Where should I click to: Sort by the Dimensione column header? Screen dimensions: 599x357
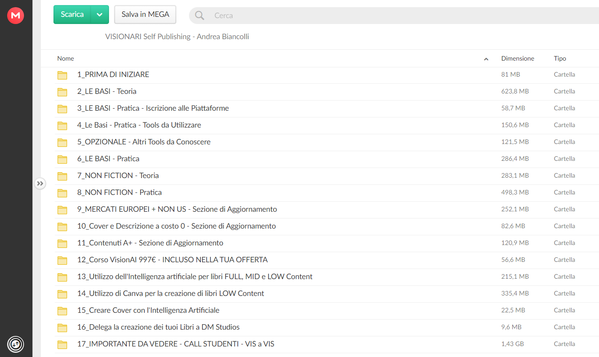518,59
